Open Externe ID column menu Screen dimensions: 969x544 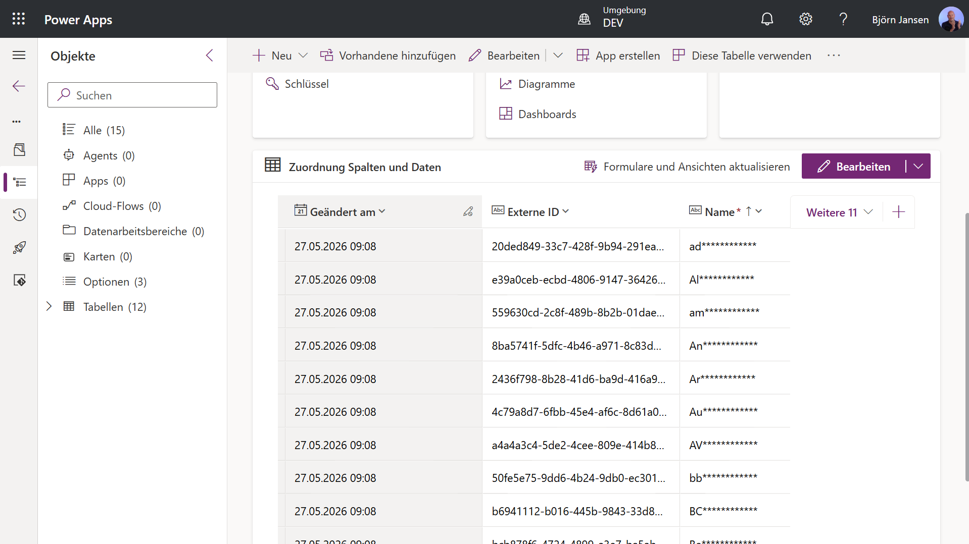tap(565, 211)
